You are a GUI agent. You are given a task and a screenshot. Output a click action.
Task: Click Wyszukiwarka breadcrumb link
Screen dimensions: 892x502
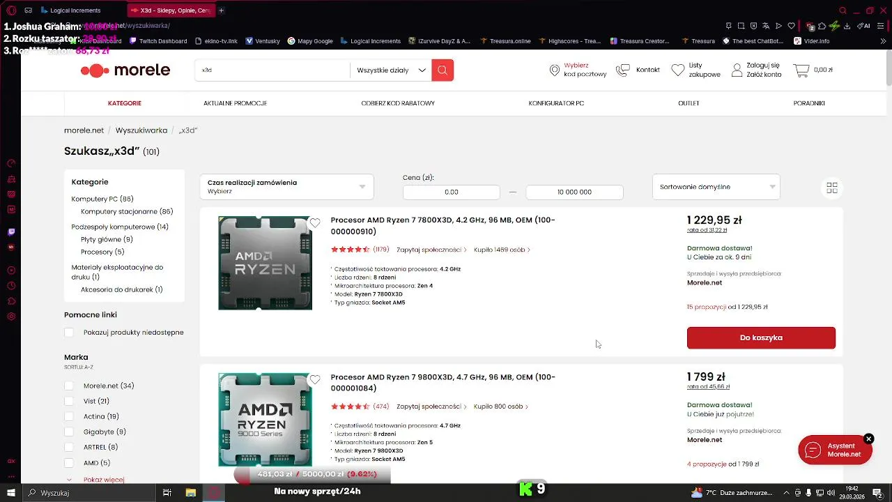click(141, 130)
